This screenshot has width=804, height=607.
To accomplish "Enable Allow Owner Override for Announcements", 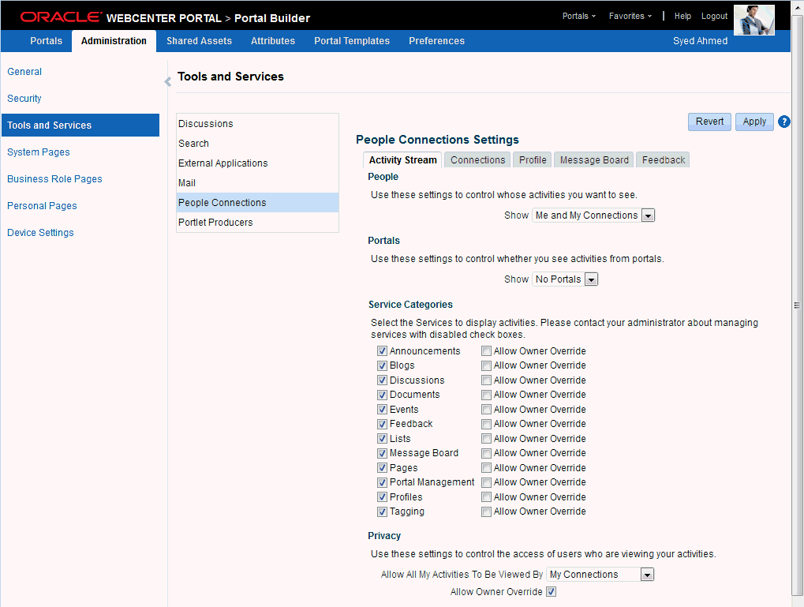I will click(x=486, y=351).
